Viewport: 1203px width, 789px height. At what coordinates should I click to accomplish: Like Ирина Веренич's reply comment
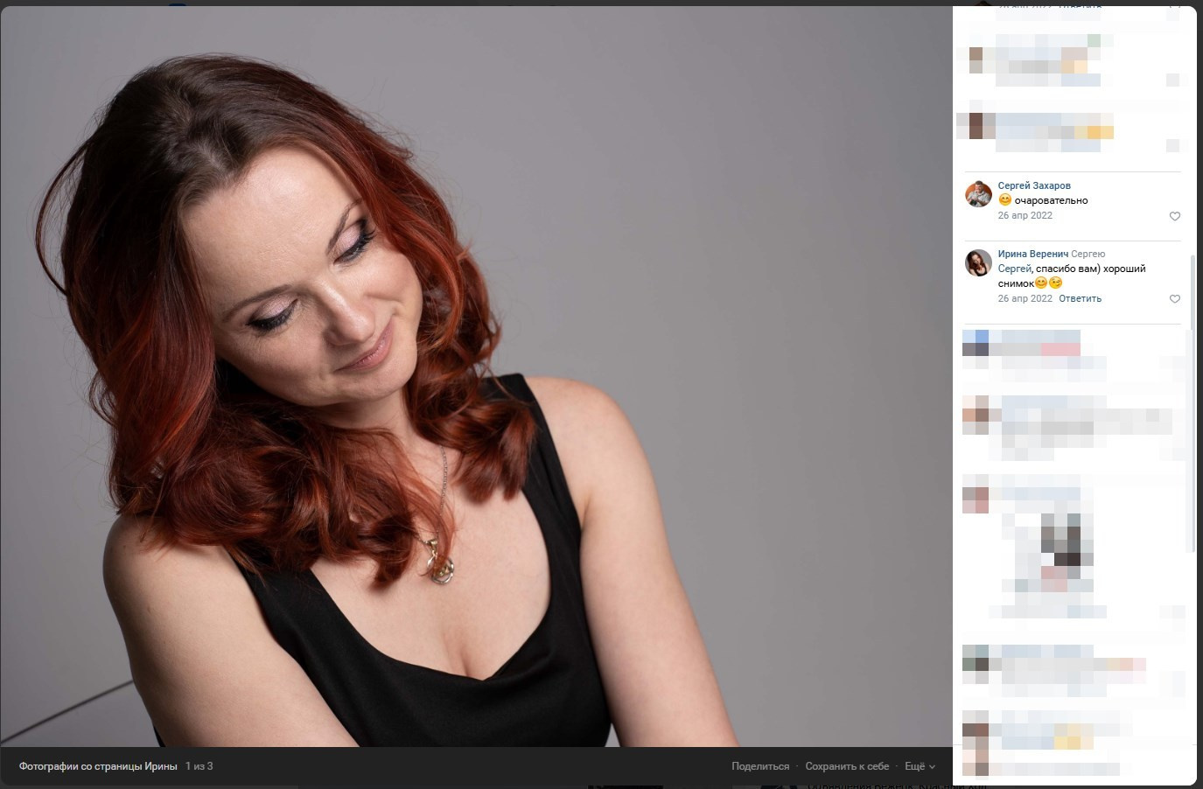[1175, 299]
